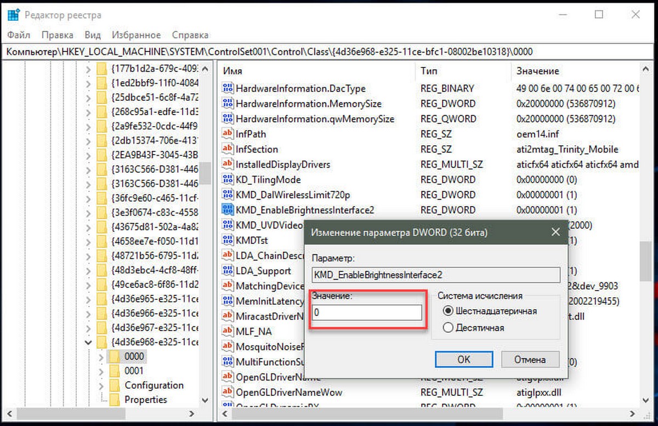Open the Избранное menu
This screenshot has height=426, width=658.
point(136,35)
